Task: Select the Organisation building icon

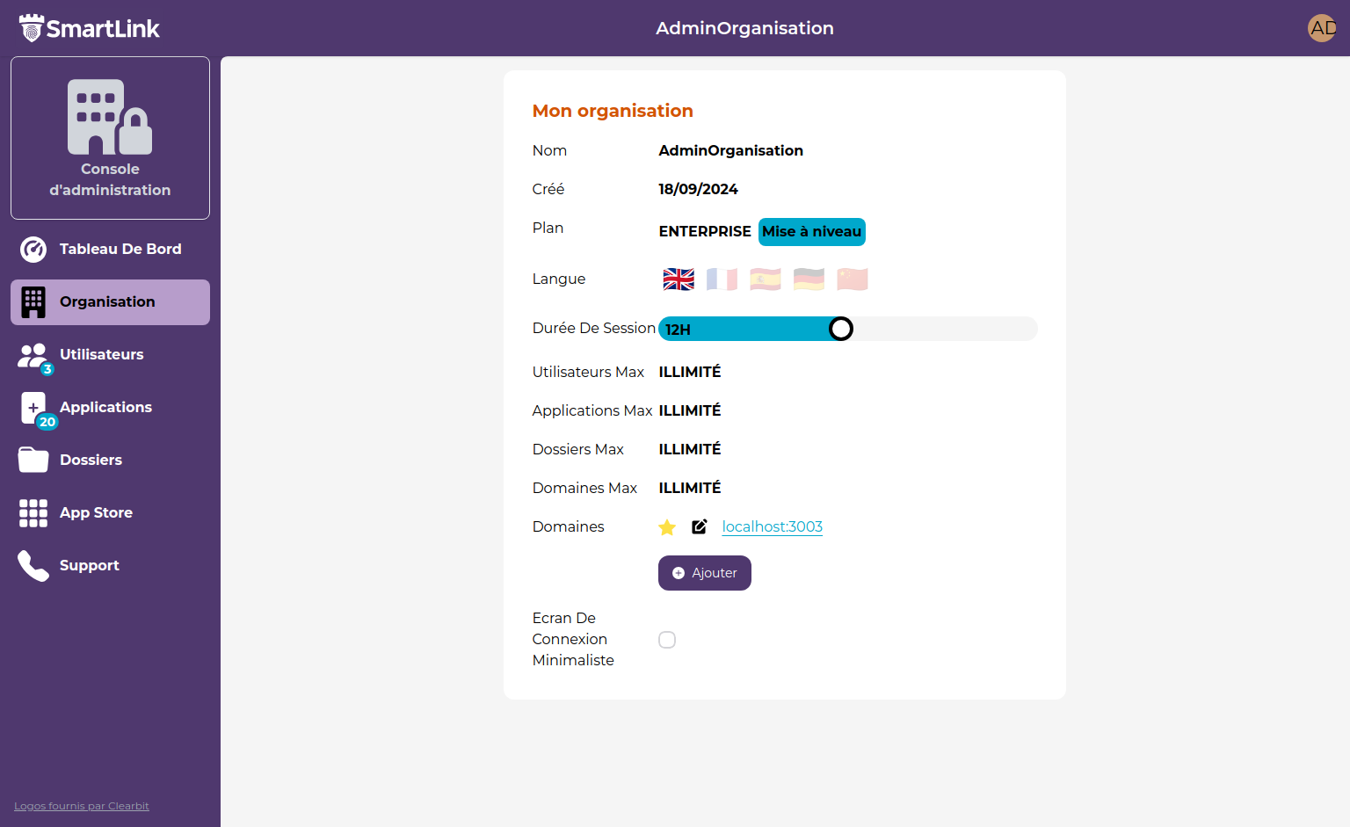Action: tap(33, 301)
